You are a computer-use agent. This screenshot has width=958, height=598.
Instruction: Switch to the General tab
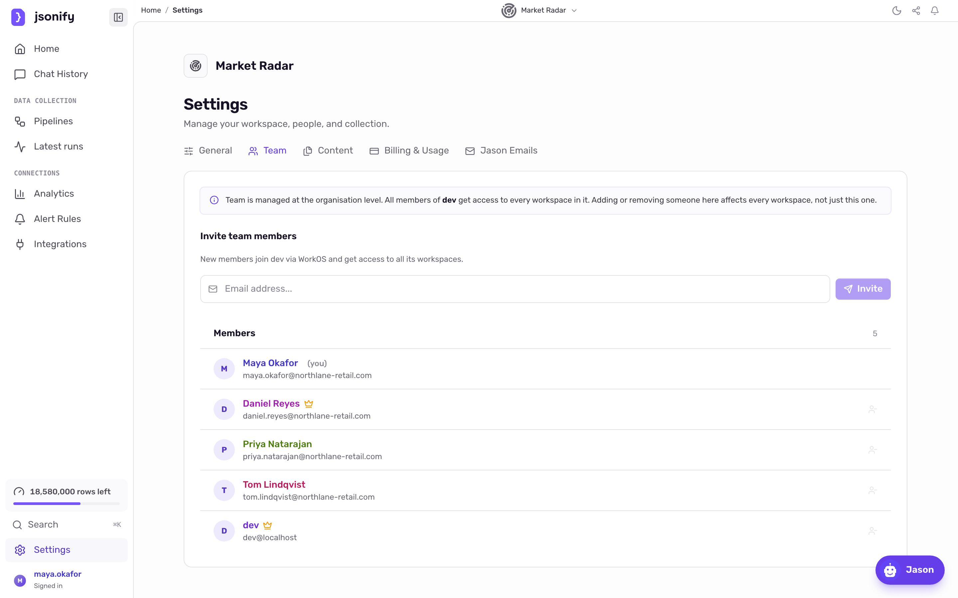click(208, 151)
